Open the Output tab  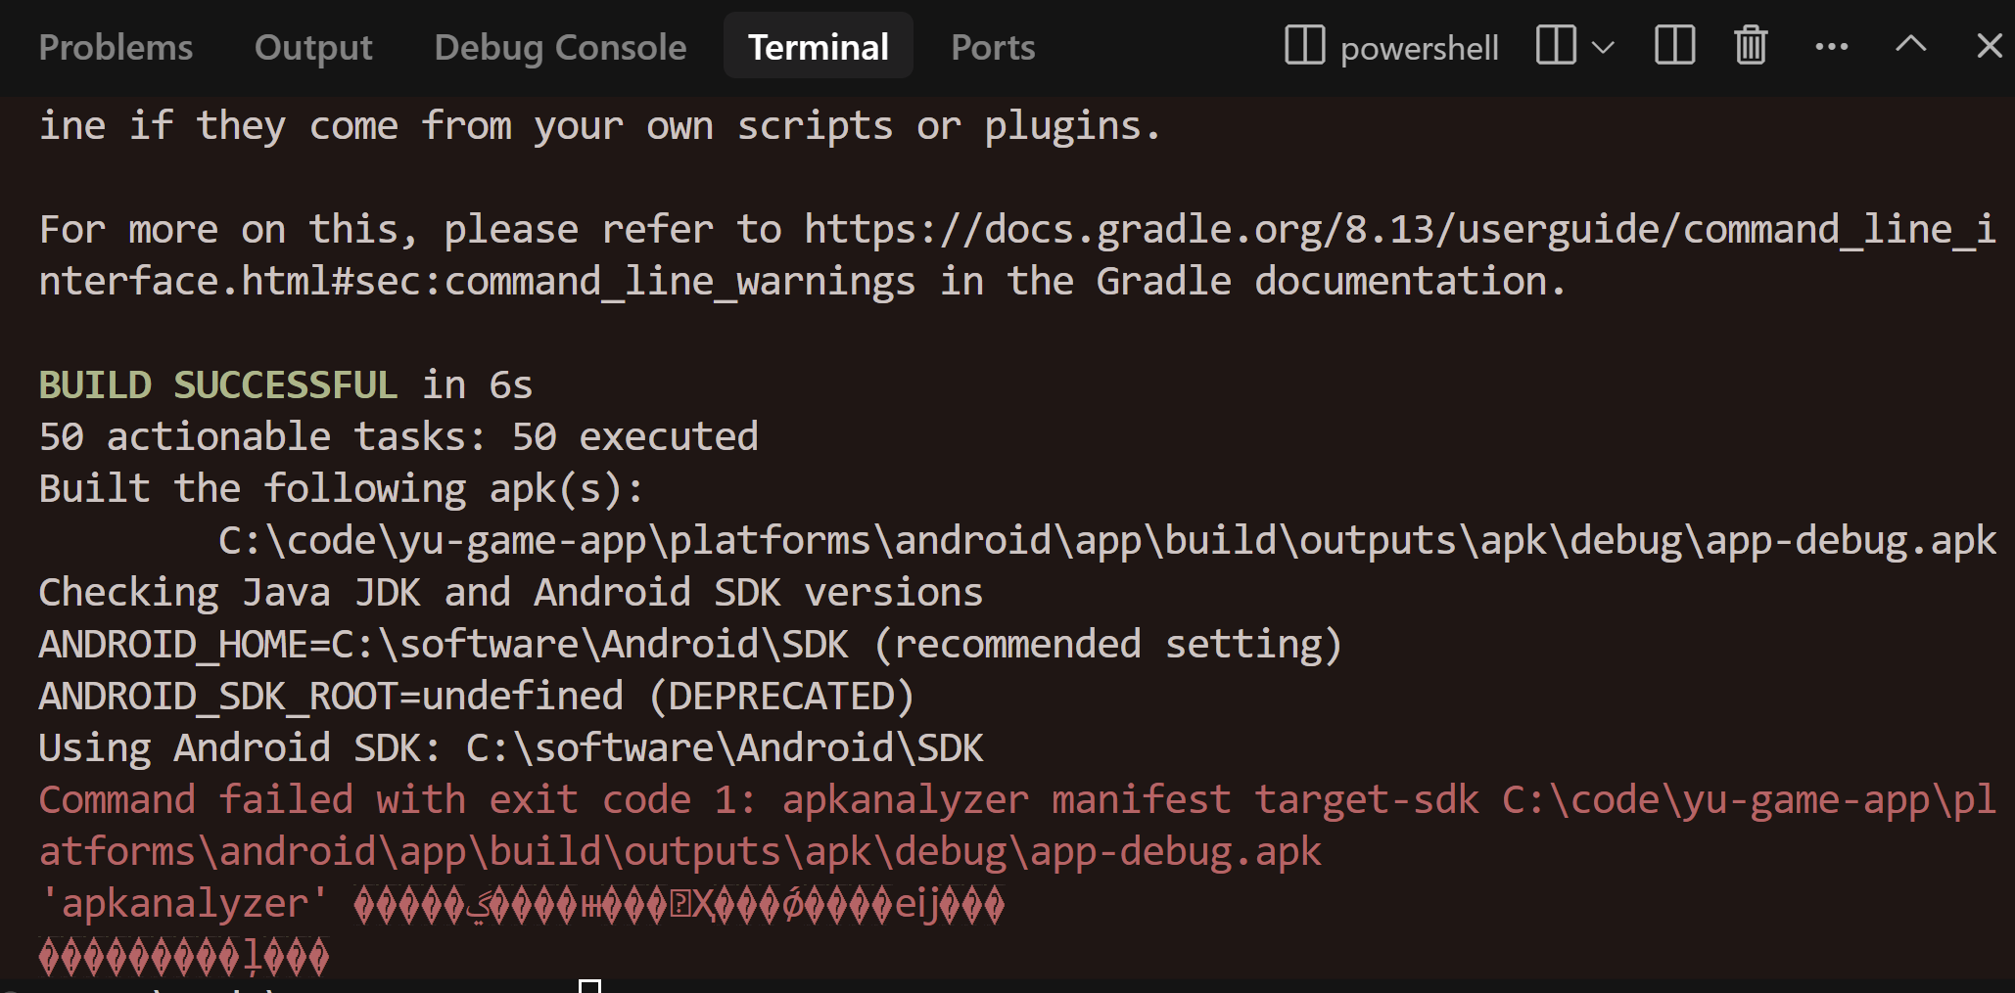(x=313, y=47)
